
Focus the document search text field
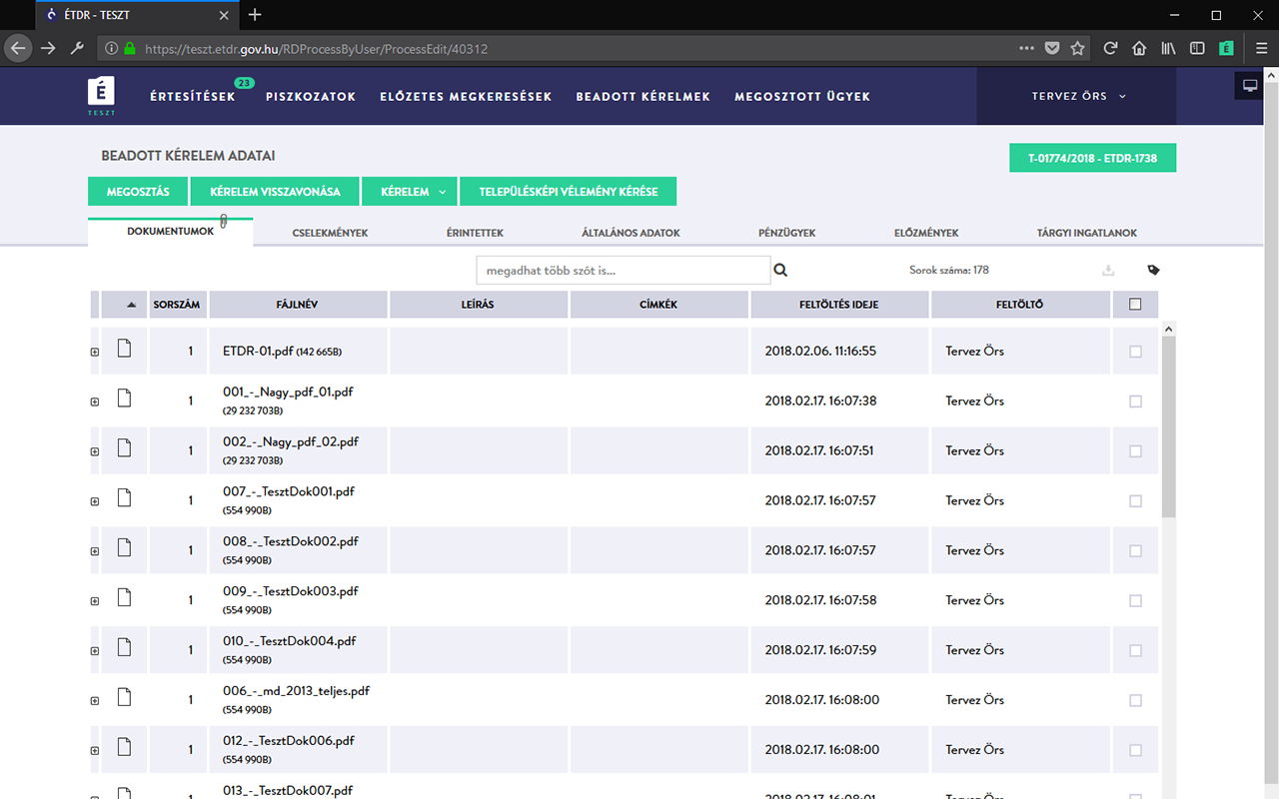[x=623, y=270]
